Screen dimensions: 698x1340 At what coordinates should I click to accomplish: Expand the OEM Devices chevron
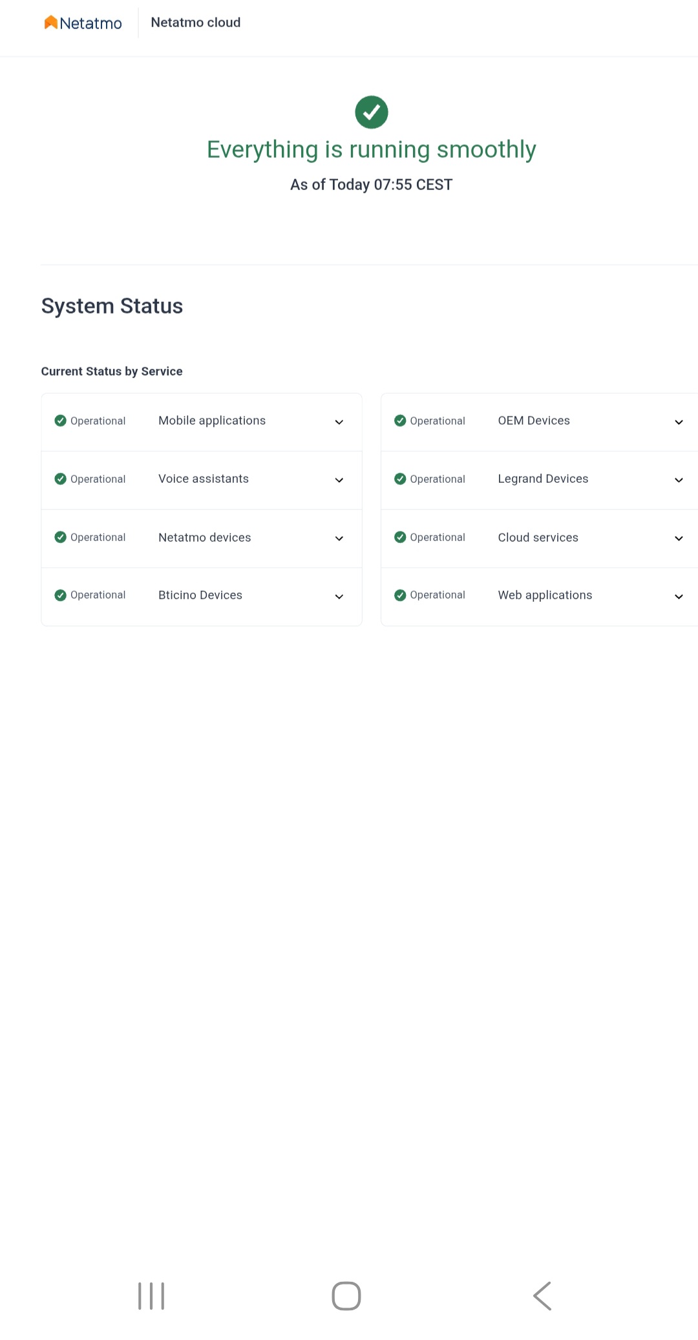pyautogui.click(x=679, y=422)
